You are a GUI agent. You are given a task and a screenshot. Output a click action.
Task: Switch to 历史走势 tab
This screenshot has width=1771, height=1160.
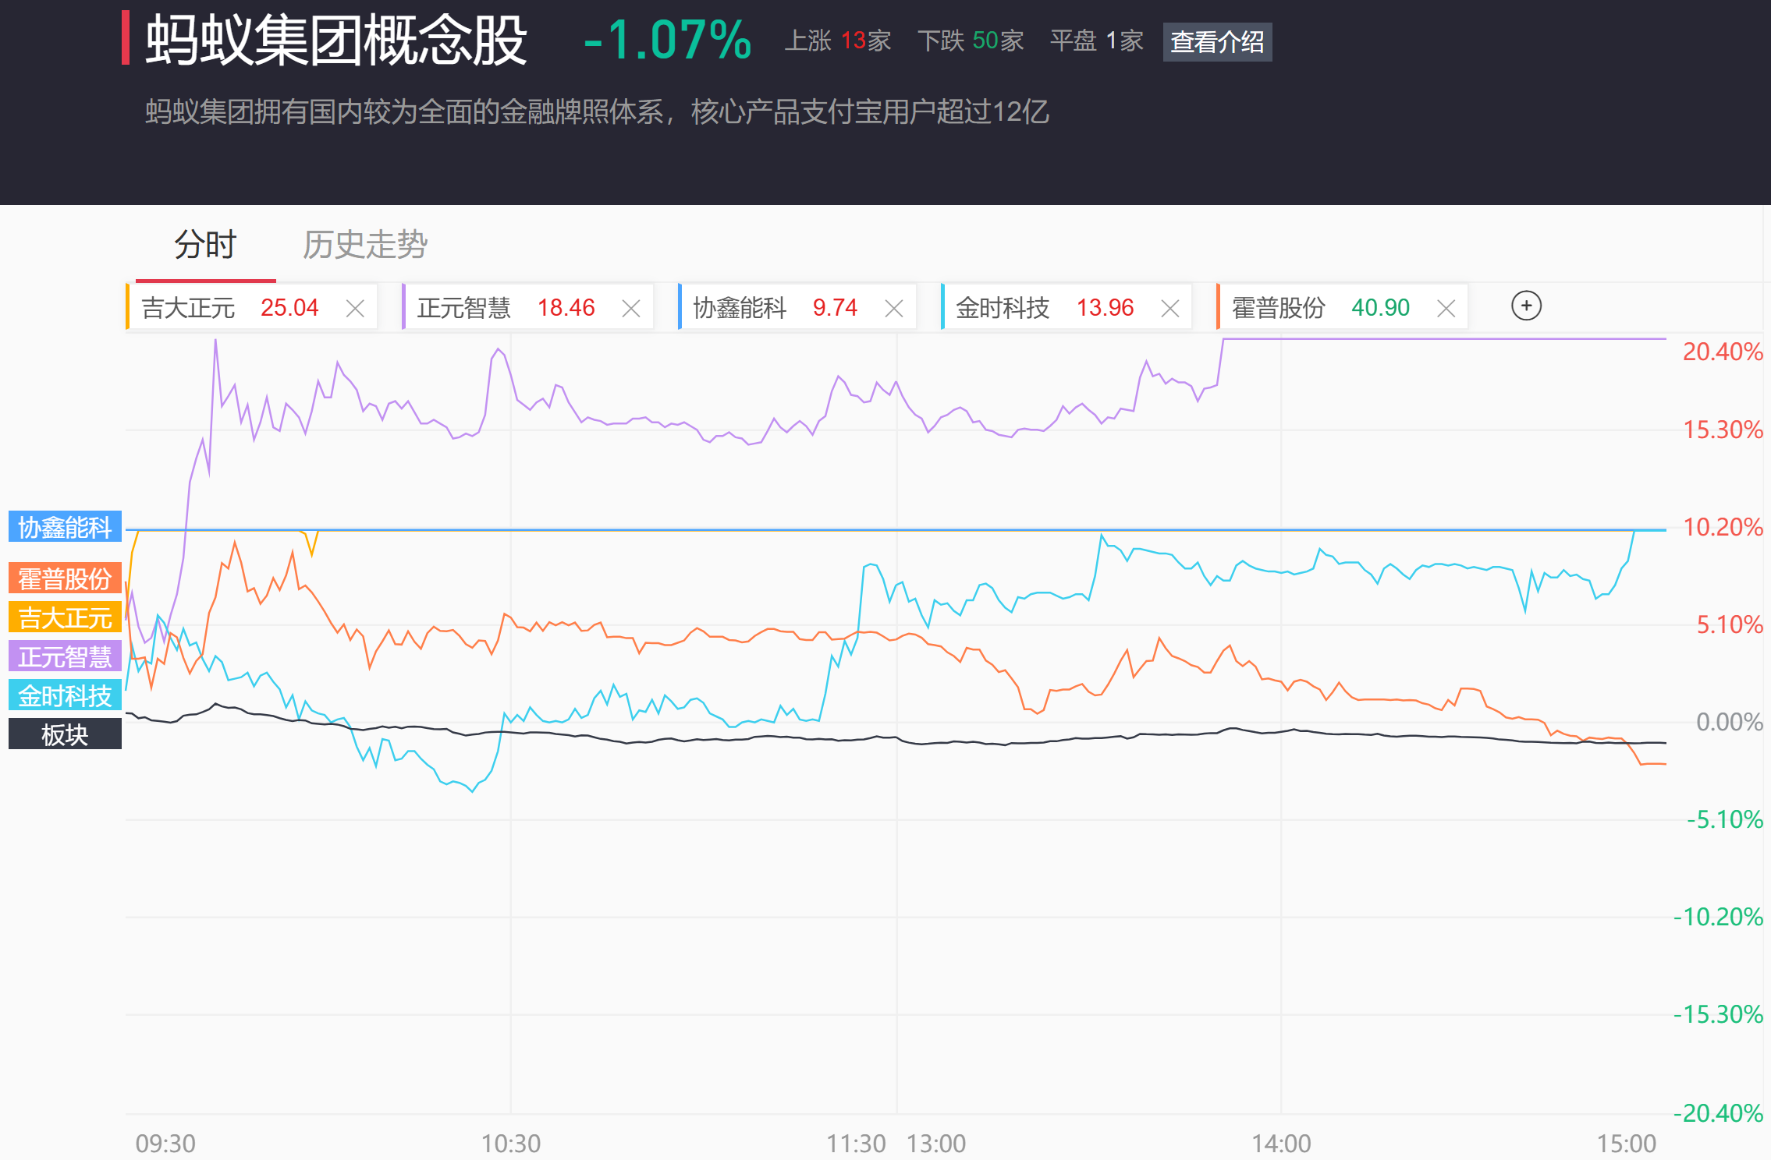tap(365, 245)
